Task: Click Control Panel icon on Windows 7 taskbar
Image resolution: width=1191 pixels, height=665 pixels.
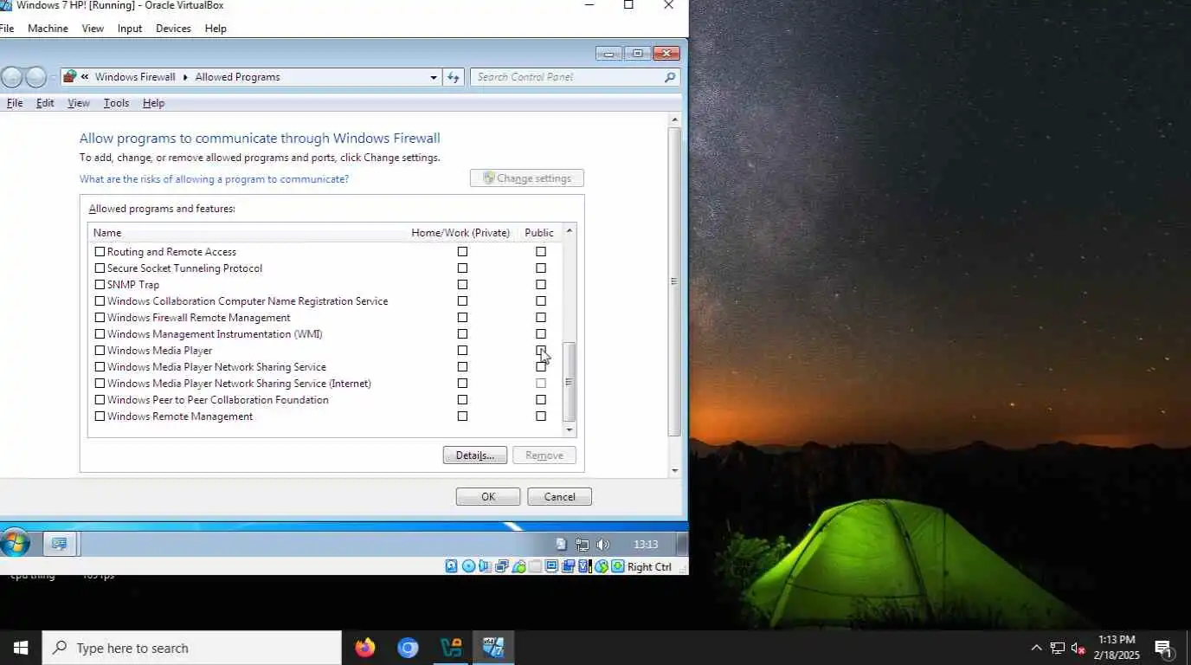Action: click(60, 544)
